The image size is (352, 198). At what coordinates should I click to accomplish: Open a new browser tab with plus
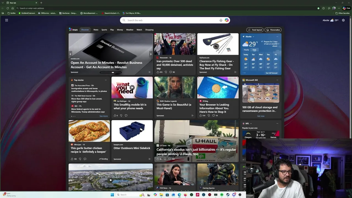[x=41, y=3]
